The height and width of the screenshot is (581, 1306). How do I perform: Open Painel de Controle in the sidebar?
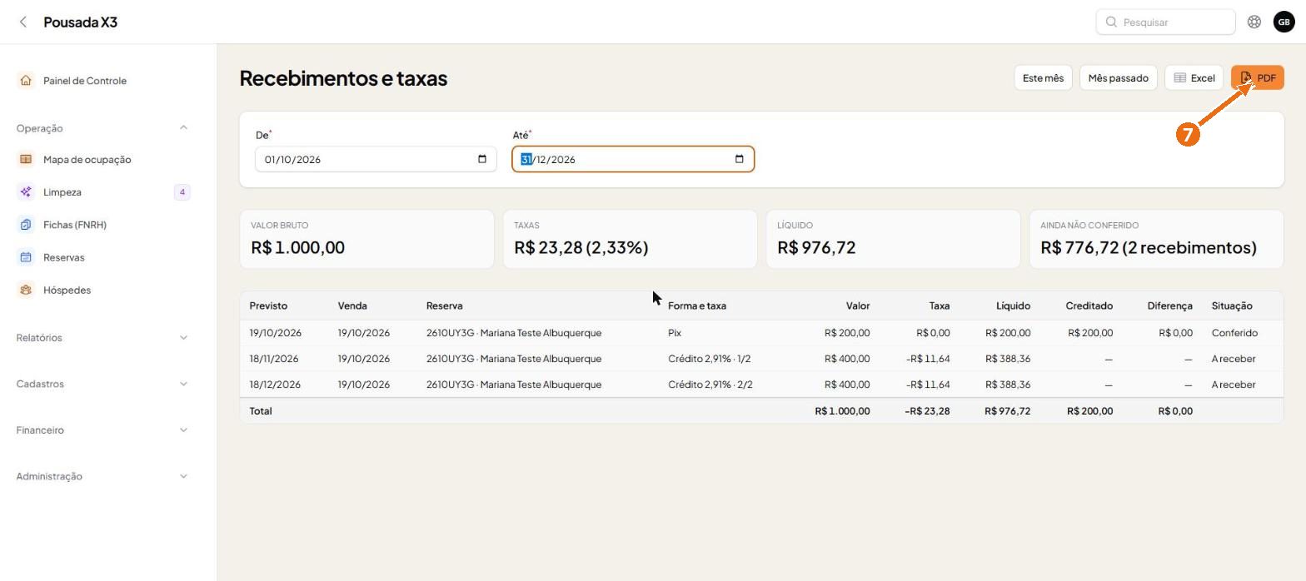pos(85,81)
